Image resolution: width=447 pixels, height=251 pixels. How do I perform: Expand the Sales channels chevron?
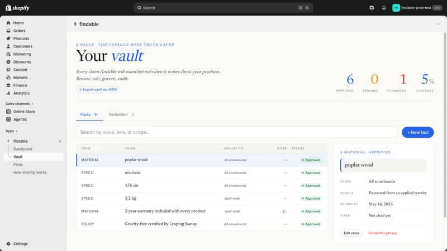pyautogui.click(x=32, y=104)
